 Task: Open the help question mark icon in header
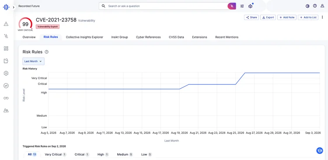click(x=315, y=6)
